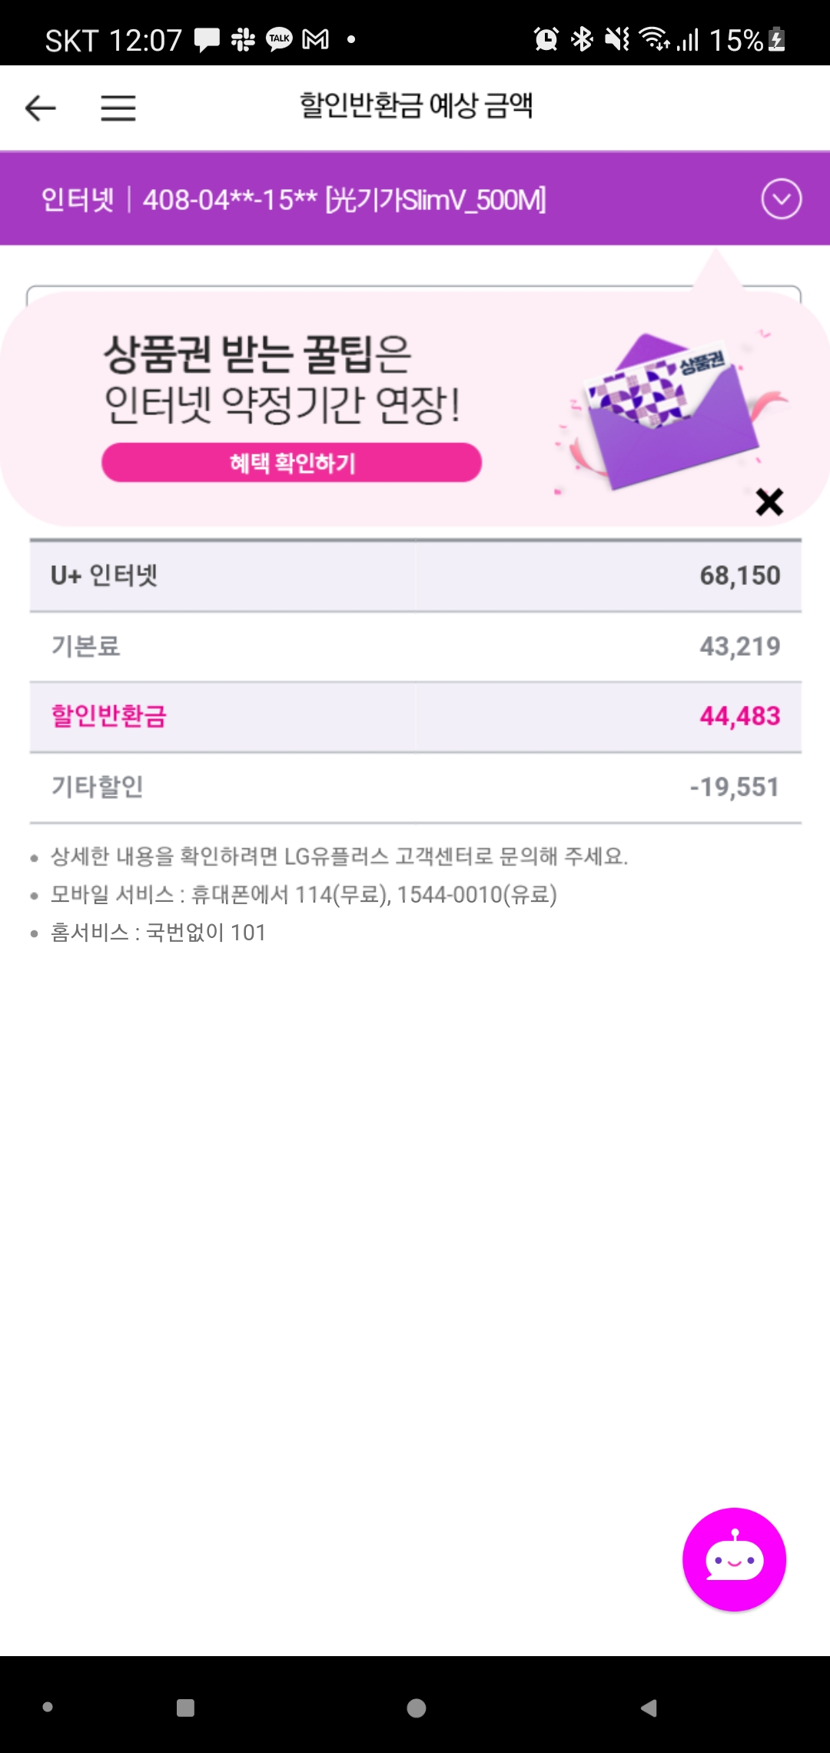
Task: Close the gift voucher promo banner
Action: 769,502
